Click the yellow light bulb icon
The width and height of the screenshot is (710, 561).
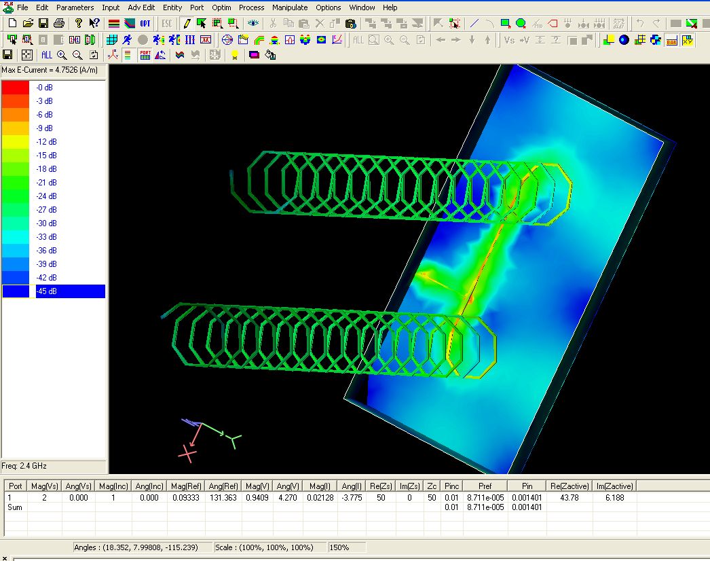click(x=234, y=55)
